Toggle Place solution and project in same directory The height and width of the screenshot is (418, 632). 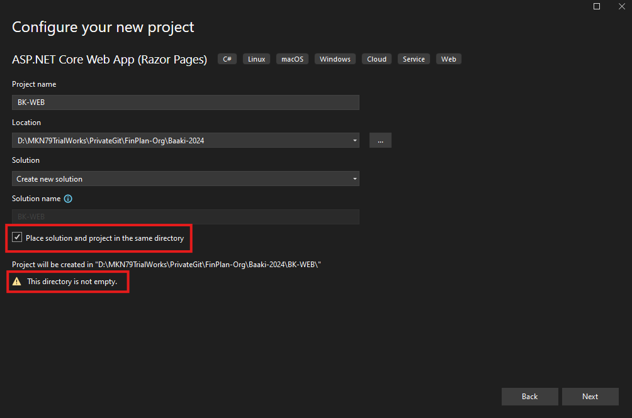click(17, 238)
